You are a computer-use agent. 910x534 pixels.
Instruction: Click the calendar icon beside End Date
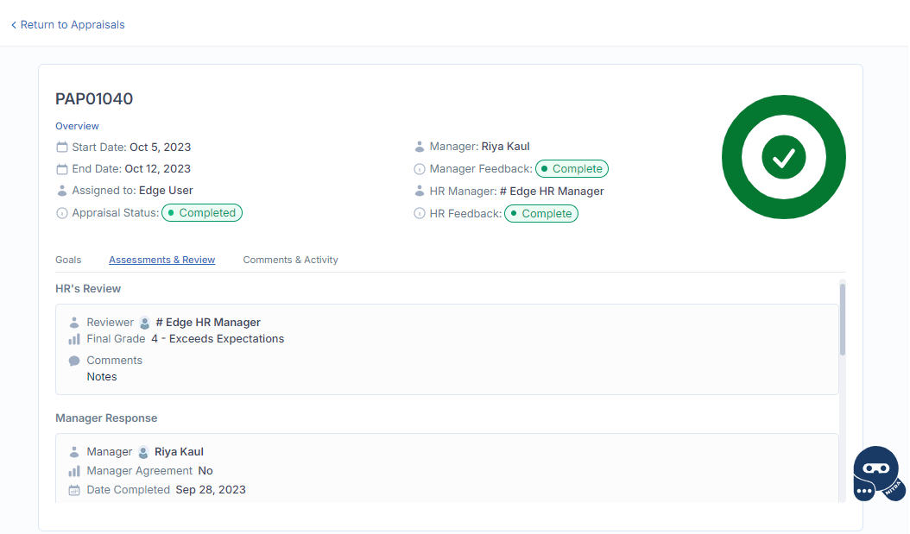coord(62,169)
